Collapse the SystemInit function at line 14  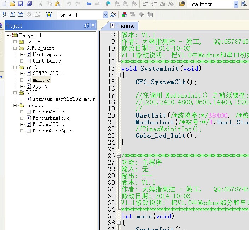[118, 75]
